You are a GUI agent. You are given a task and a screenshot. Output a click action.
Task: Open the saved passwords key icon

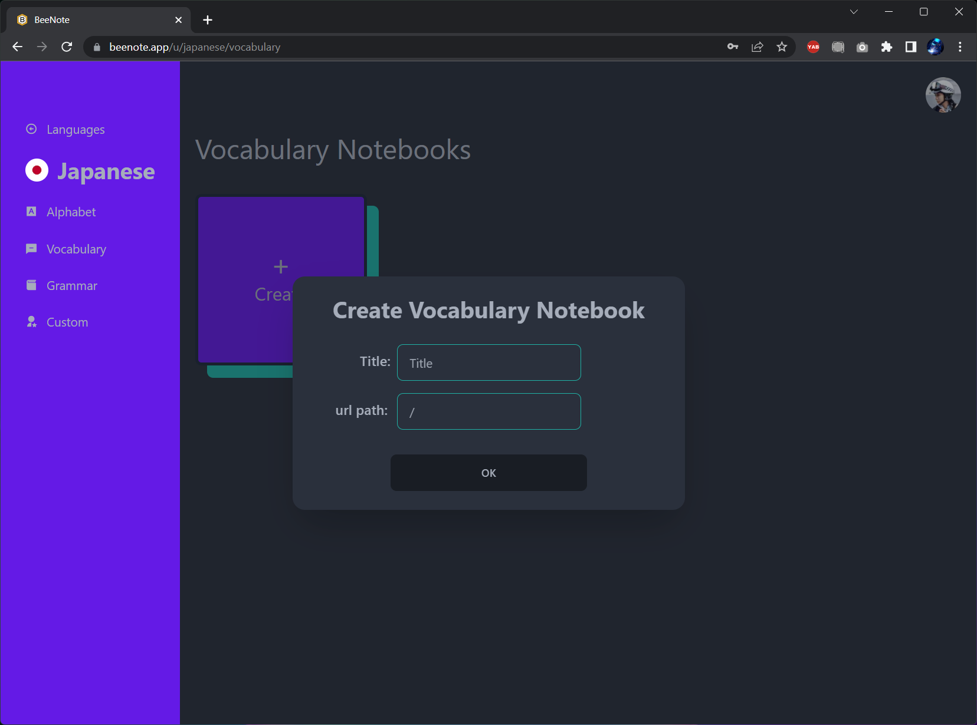point(733,47)
